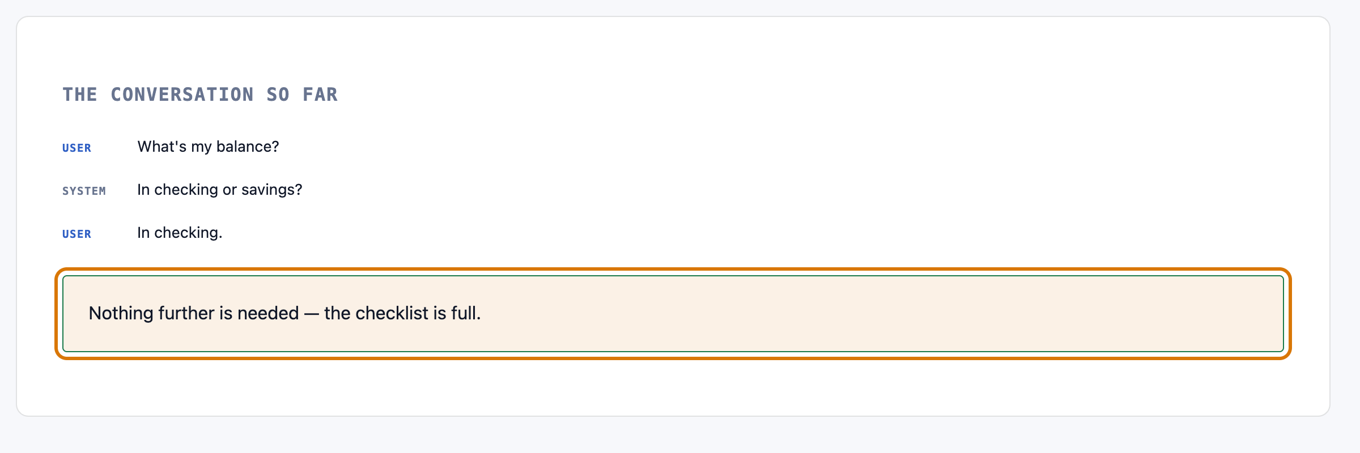Click the word 'What's' in first user message
The image size is (1360, 453).
pos(162,147)
